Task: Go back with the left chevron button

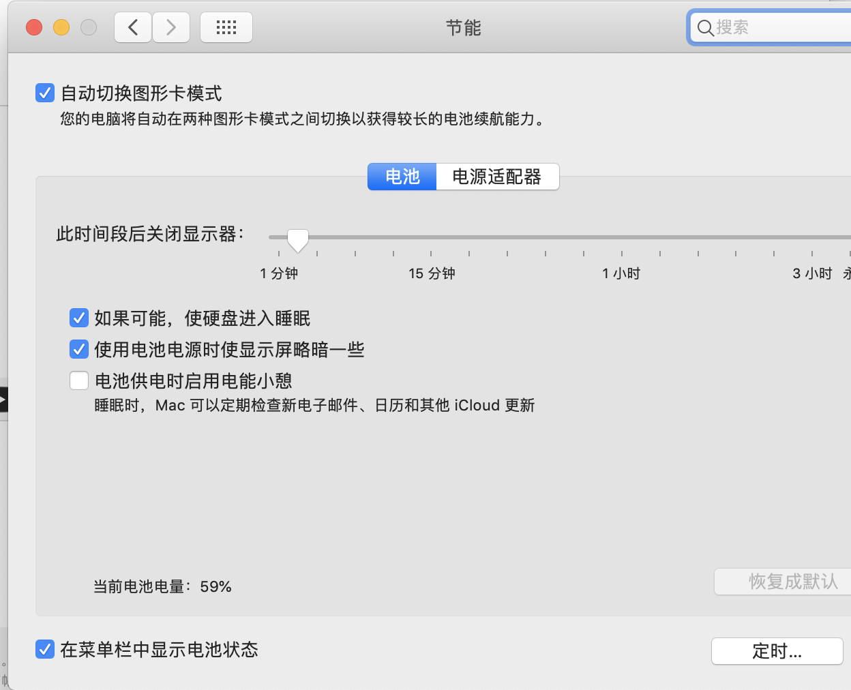Action: pos(133,27)
